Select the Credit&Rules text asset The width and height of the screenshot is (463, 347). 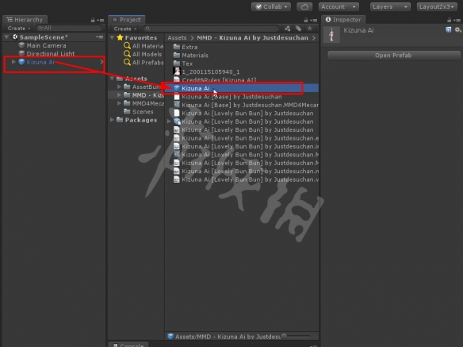(x=215, y=80)
